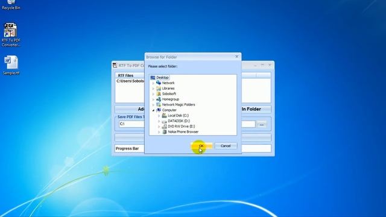This screenshot has width=386, height=217.
Task: Expand the Nokia Phone Browser node
Action: [159, 132]
